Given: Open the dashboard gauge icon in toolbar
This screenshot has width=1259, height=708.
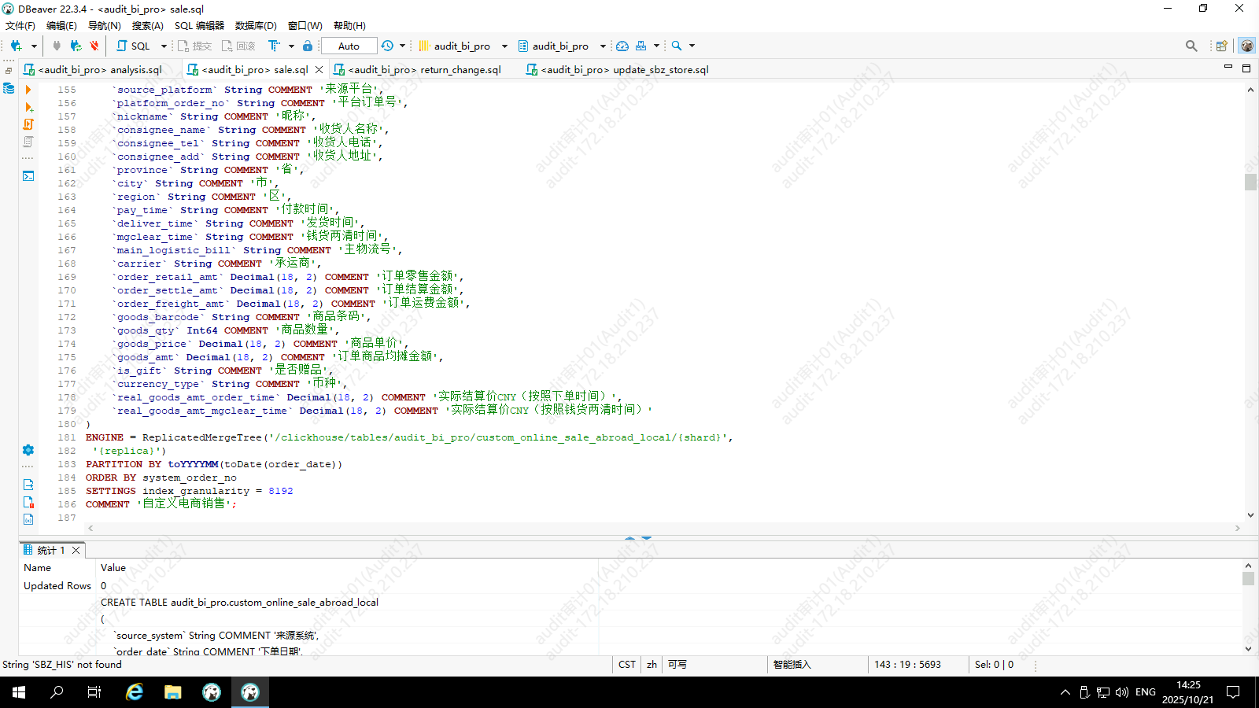Looking at the screenshot, I should [x=622, y=46].
